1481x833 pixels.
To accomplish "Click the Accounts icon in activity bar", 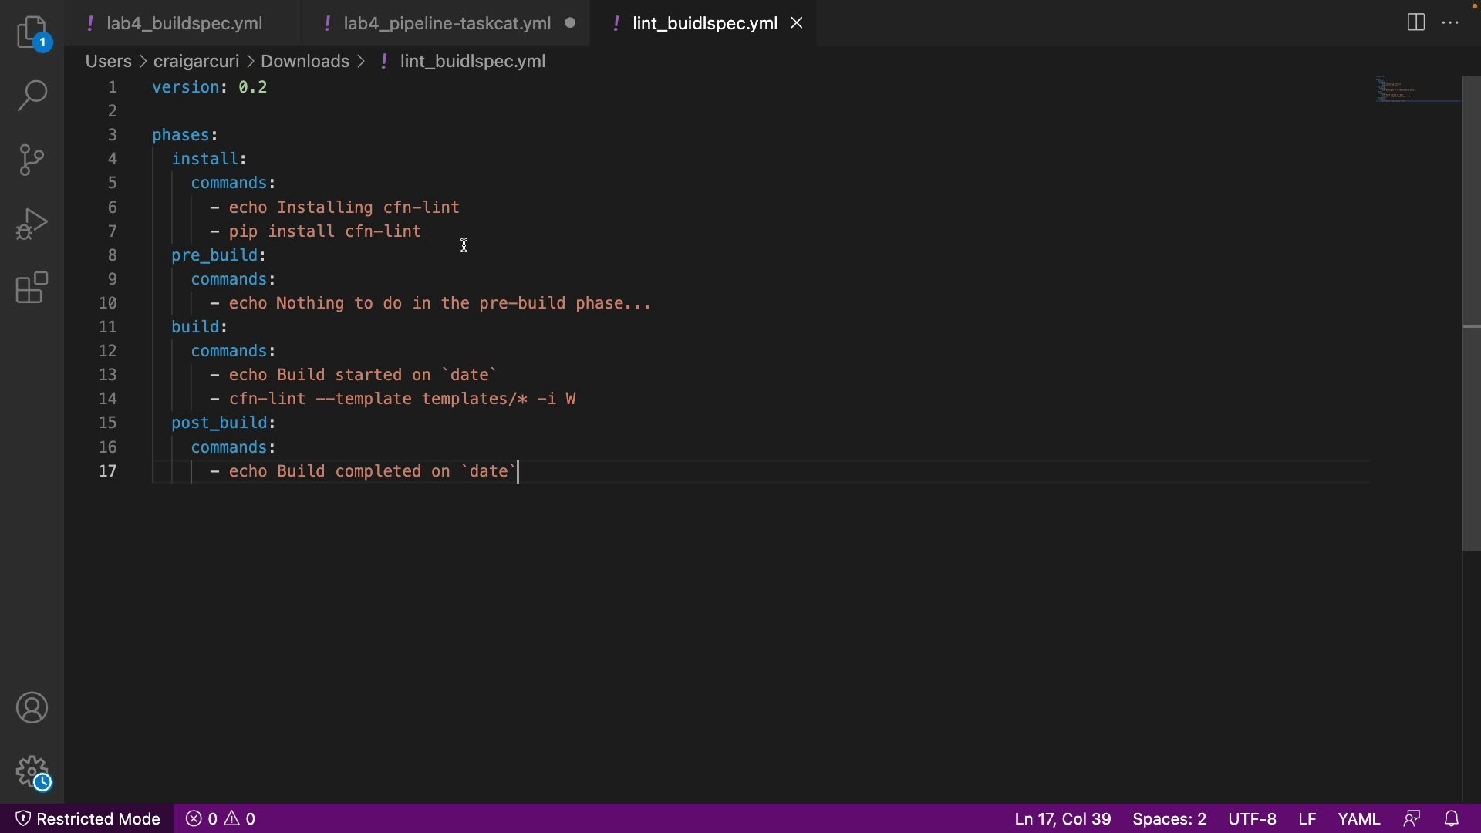I will [32, 708].
